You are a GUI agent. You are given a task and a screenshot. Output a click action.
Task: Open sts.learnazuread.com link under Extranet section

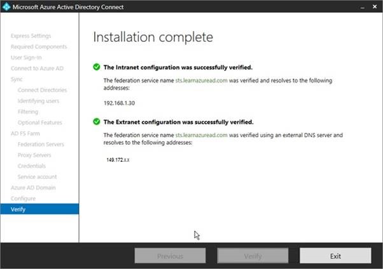click(x=201, y=135)
